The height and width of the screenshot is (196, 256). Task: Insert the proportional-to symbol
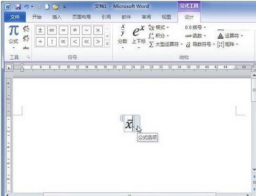[63, 42]
